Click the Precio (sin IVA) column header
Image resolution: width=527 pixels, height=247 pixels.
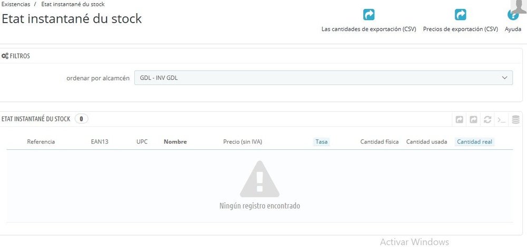[x=242, y=141]
